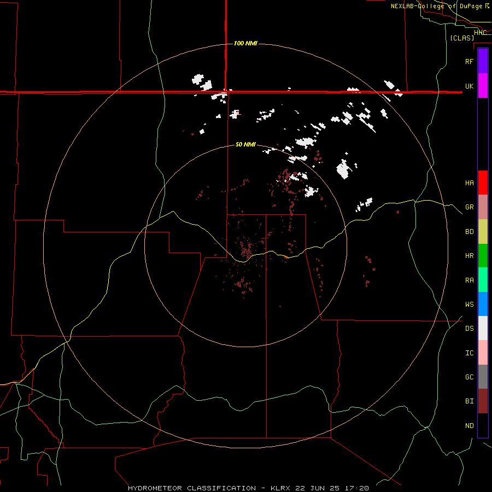Viewport: 492px width, 492px height.
Task: Click the HA legend label
Action: coord(469,183)
